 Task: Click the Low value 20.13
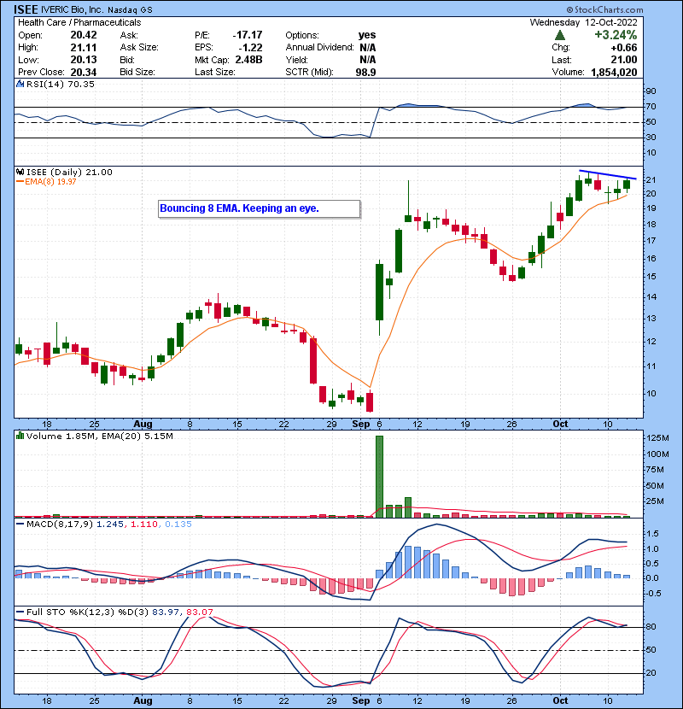click(x=83, y=60)
